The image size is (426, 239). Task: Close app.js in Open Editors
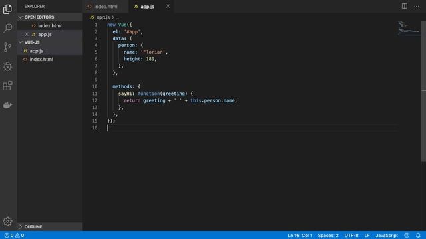coord(27,34)
